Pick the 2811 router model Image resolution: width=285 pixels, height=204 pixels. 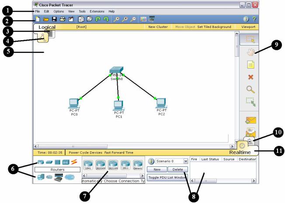point(125,165)
